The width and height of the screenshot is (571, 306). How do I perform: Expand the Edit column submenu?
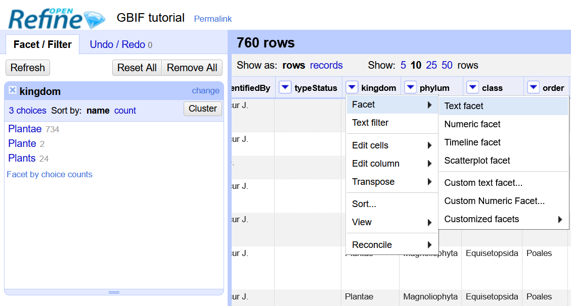(392, 164)
